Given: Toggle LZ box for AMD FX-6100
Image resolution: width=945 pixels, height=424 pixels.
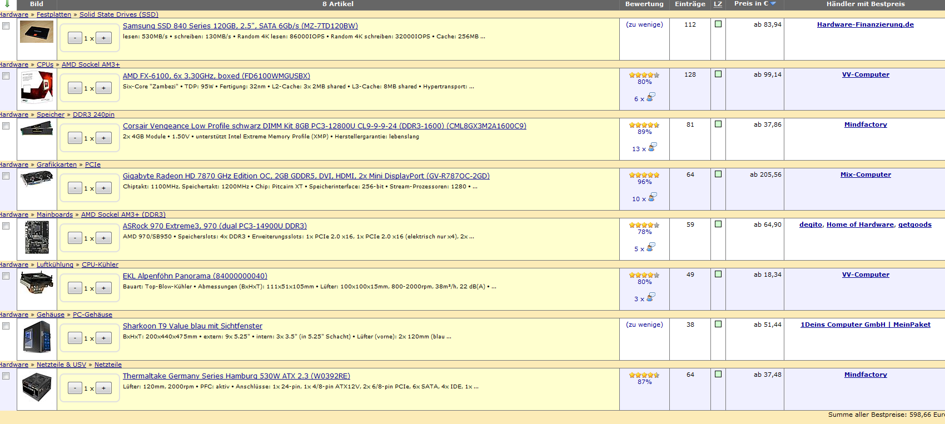Looking at the screenshot, I should click(718, 74).
